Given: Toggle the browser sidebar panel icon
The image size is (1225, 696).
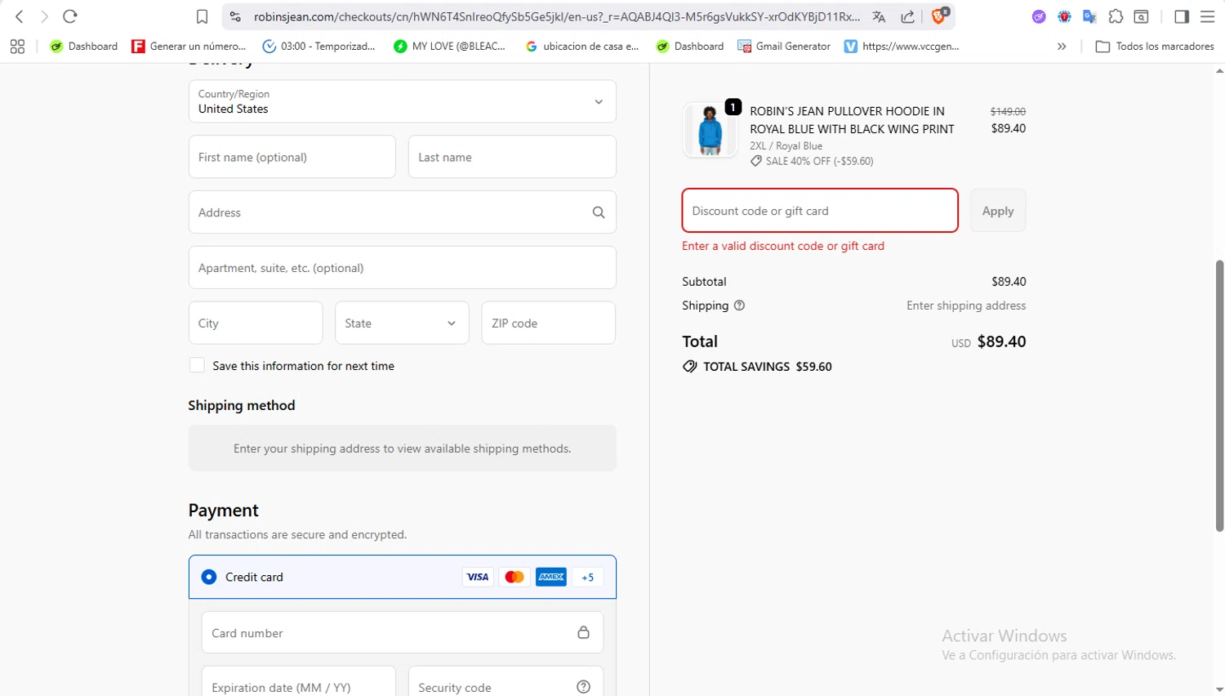Looking at the screenshot, I should tap(1181, 16).
